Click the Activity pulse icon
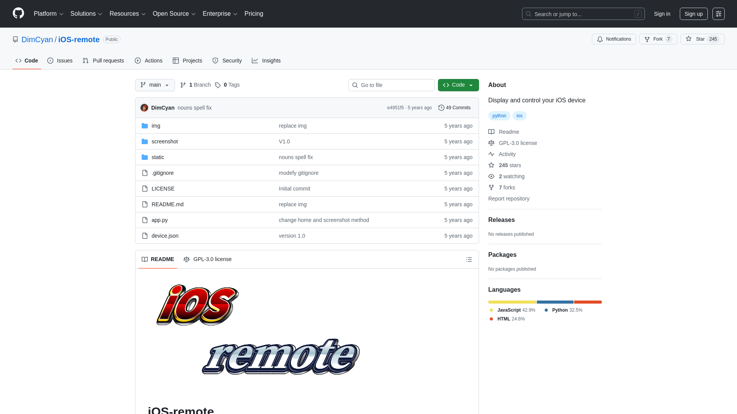737x414 pixels. point(491,154)
